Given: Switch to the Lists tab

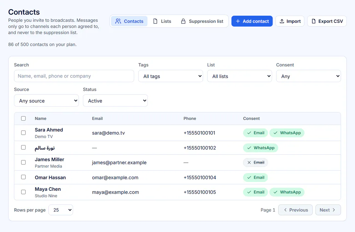Looking at the screenshot, I should [x=162, y=21].
